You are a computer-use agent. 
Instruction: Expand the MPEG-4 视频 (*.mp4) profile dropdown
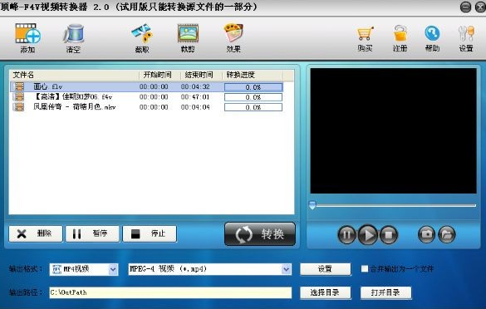click(287, 269)
